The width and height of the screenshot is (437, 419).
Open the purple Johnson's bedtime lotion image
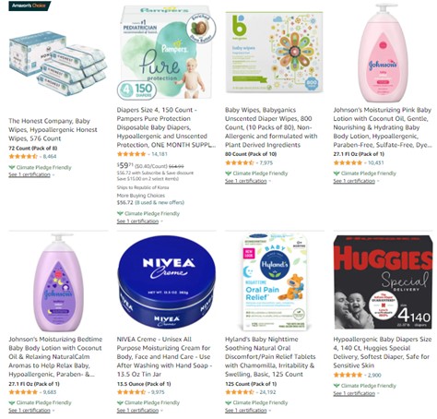[x=58, y=282]
